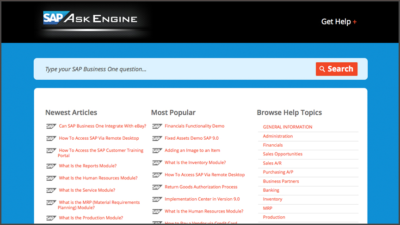Image resolution: width=400 pixels, height=225 pixels.
Task: Click the SAP Ask Engine logo
Action: point(90,18)
